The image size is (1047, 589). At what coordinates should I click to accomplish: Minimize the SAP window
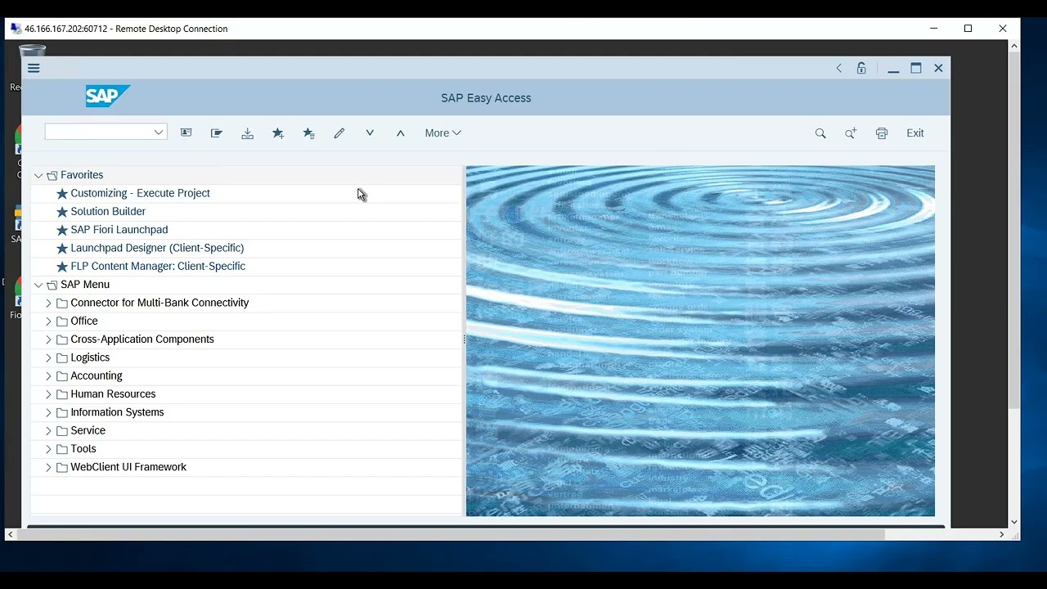click(893, 69)
